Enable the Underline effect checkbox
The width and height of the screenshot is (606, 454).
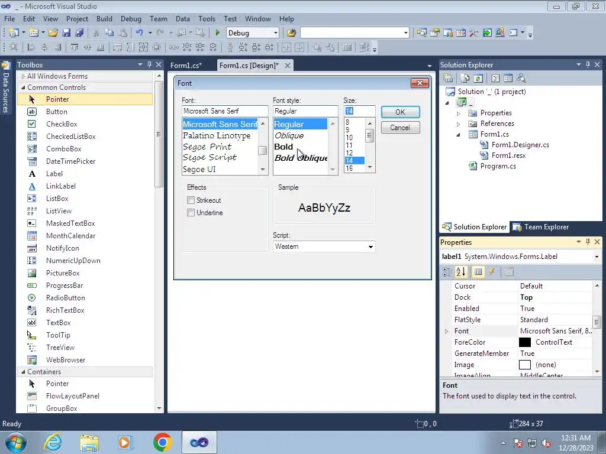191,212
